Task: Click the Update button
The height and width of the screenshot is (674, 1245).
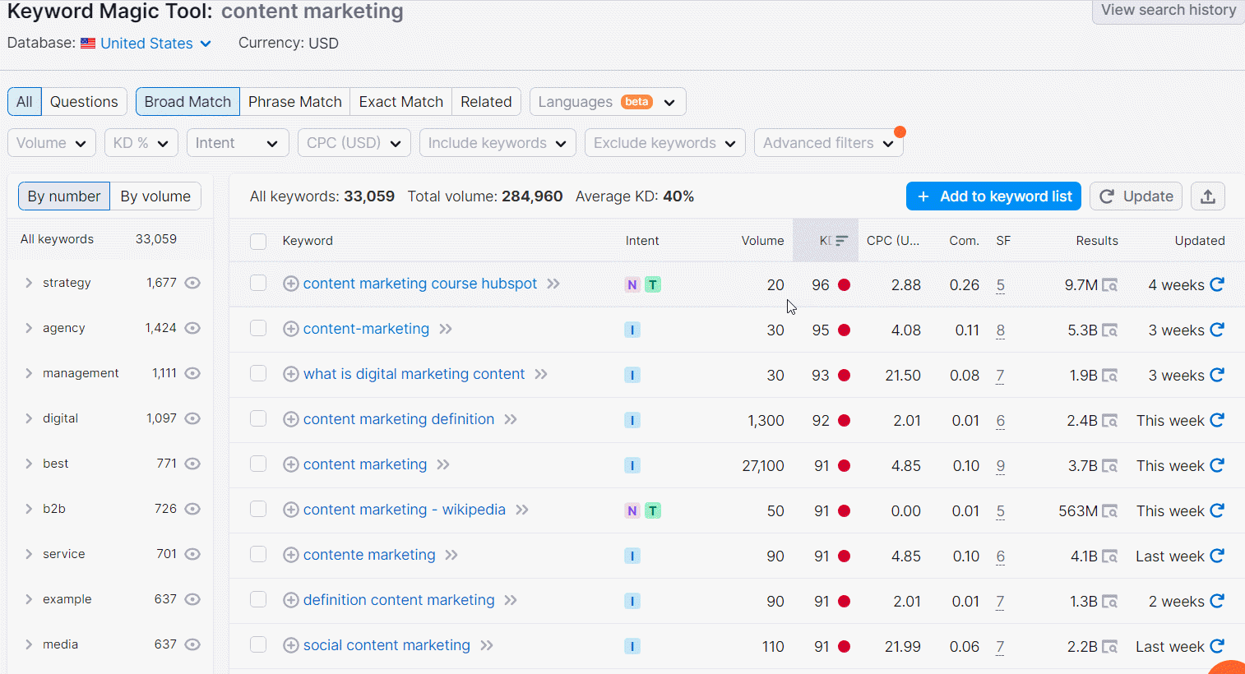Action: point(1136,196)
